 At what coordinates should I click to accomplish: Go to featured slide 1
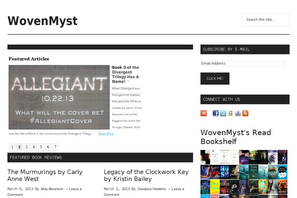[x=12, y=147]
